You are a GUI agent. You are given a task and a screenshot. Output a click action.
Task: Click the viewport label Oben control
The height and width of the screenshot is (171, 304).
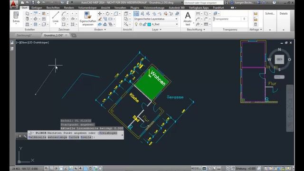(x=24, y=42)
